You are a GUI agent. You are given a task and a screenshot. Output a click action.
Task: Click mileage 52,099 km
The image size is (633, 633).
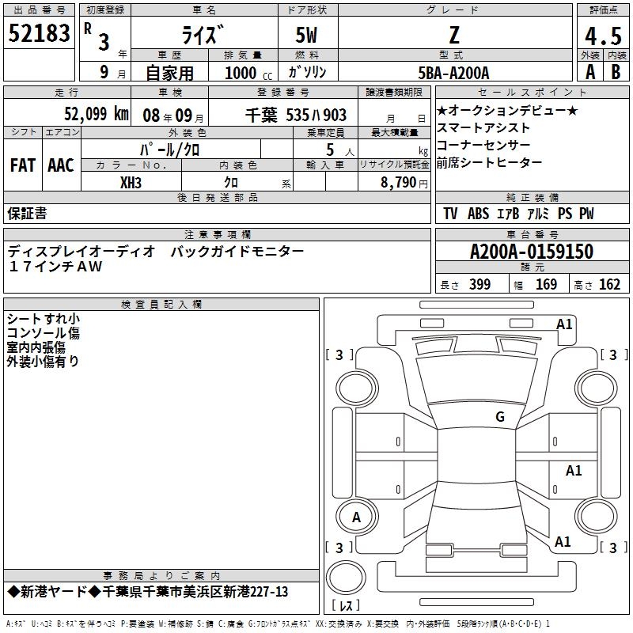[97, 114]
